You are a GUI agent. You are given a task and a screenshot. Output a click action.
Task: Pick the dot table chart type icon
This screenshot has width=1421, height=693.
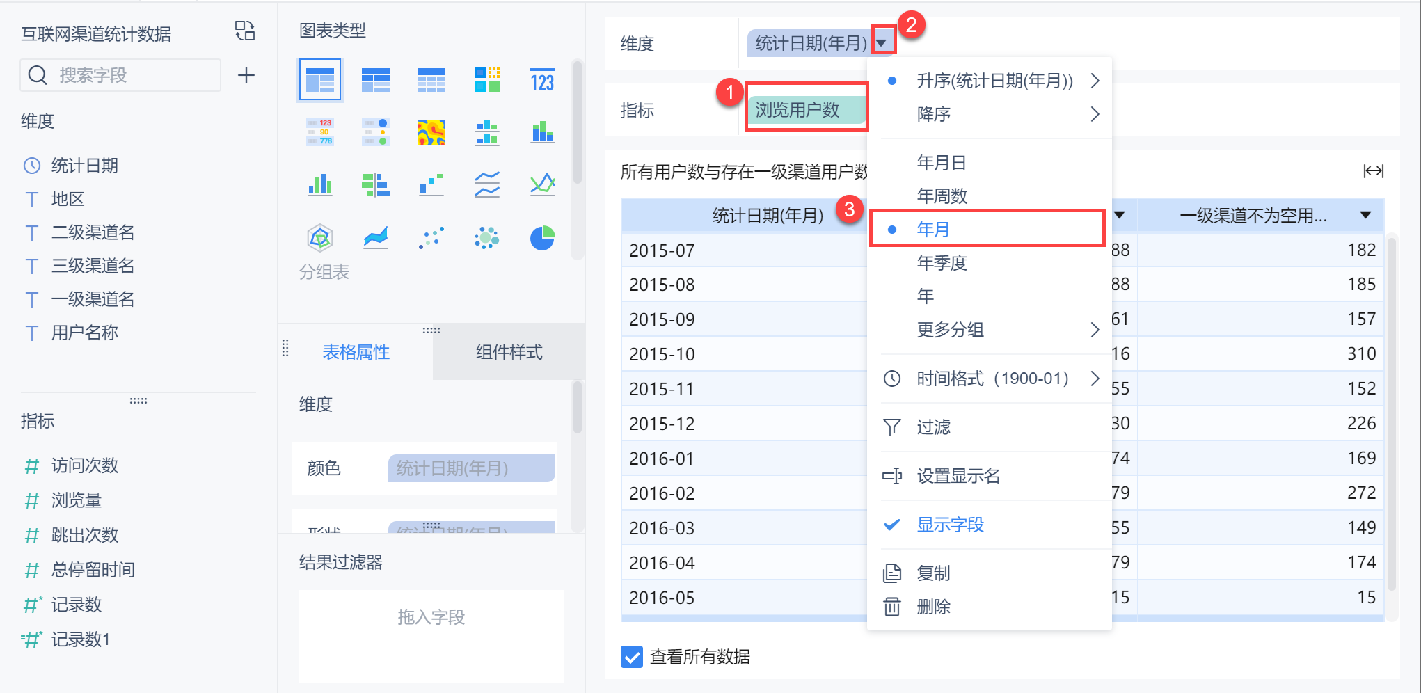[x=376, y=132]
